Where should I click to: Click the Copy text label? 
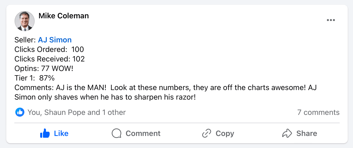pyautogui.click(x=224, y=133)
